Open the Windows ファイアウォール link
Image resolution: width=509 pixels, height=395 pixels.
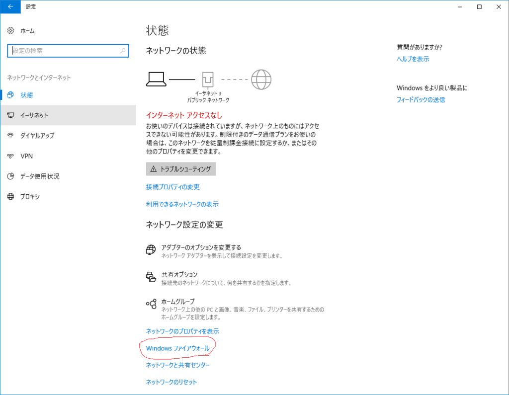click(177, 349)
